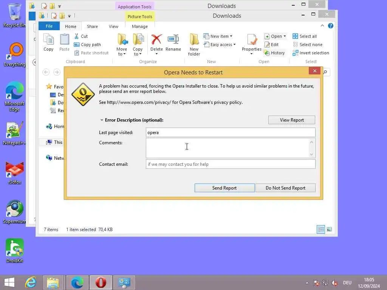Click Edit in the Open group
Image resolution: width=387 pixels, height=290 pixels.
tap(271, 45)
